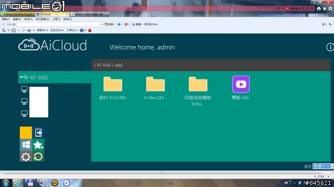Open the first menu (F) in menu bar

click(x=6, y=19)
